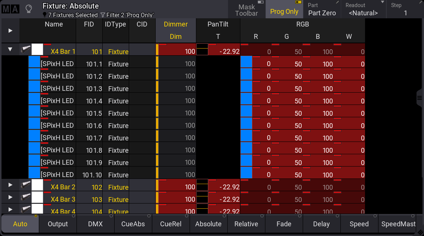Click the resize handle icon at bottom-right corner

[x=420, y=232]
